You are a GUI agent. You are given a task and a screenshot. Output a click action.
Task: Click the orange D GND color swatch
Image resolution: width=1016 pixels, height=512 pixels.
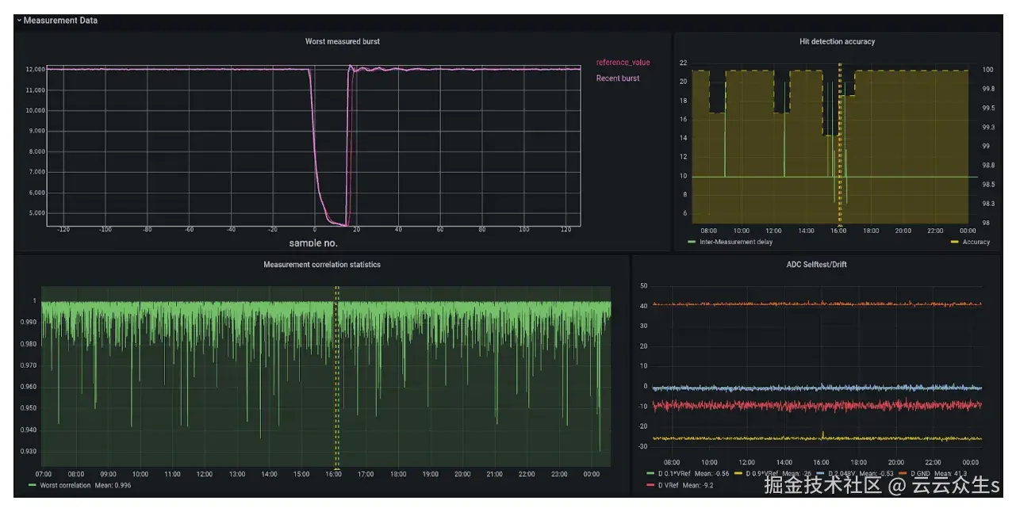(903, 474)
